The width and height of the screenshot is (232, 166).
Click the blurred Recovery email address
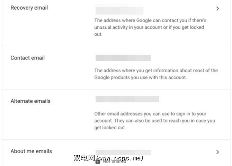119,10
